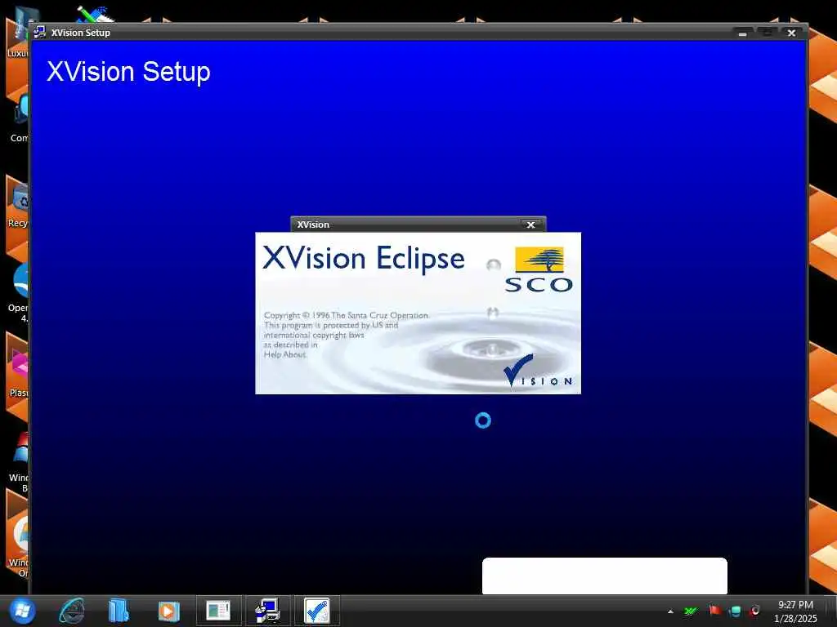The width and height of the screenshot is (837, 627).
Task: Open the Windows Start menu orb
Action: click(22, 611)
